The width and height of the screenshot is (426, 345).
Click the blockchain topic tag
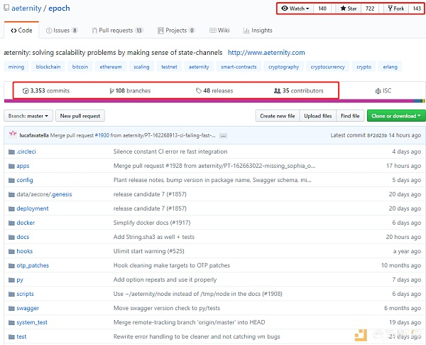48,67
